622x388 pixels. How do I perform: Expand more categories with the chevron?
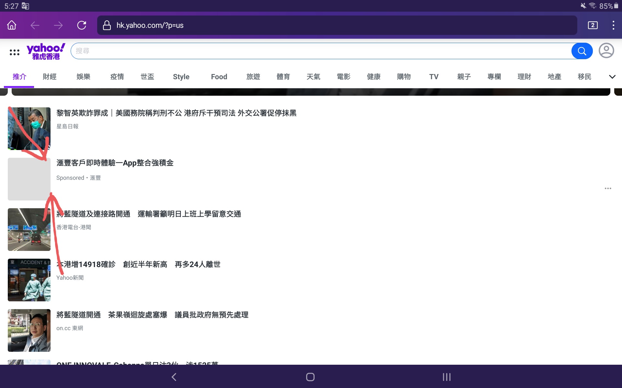point(612,77)
